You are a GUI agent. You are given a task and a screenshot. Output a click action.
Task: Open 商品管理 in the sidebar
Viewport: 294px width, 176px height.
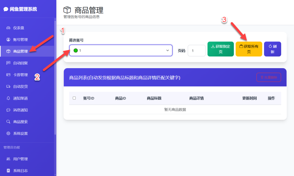click(x=20, y=51)
